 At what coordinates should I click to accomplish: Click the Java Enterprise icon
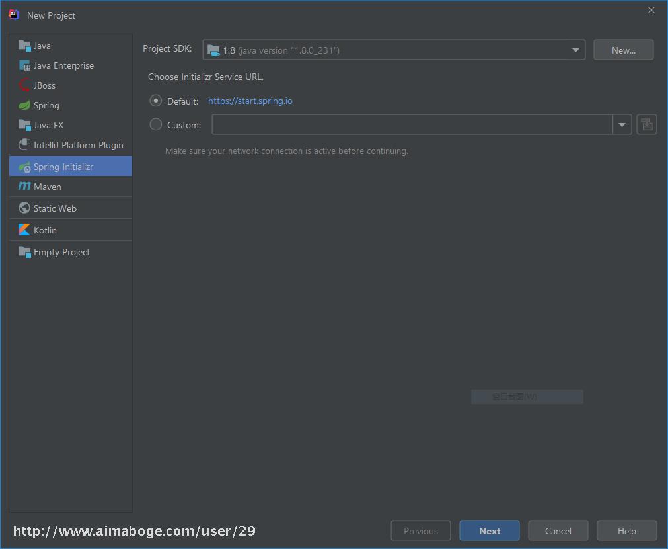click(x=24, y=65)
